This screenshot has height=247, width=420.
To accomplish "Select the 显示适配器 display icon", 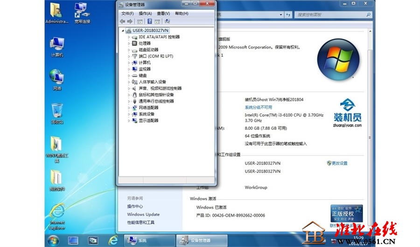I will tap(134, 120).
